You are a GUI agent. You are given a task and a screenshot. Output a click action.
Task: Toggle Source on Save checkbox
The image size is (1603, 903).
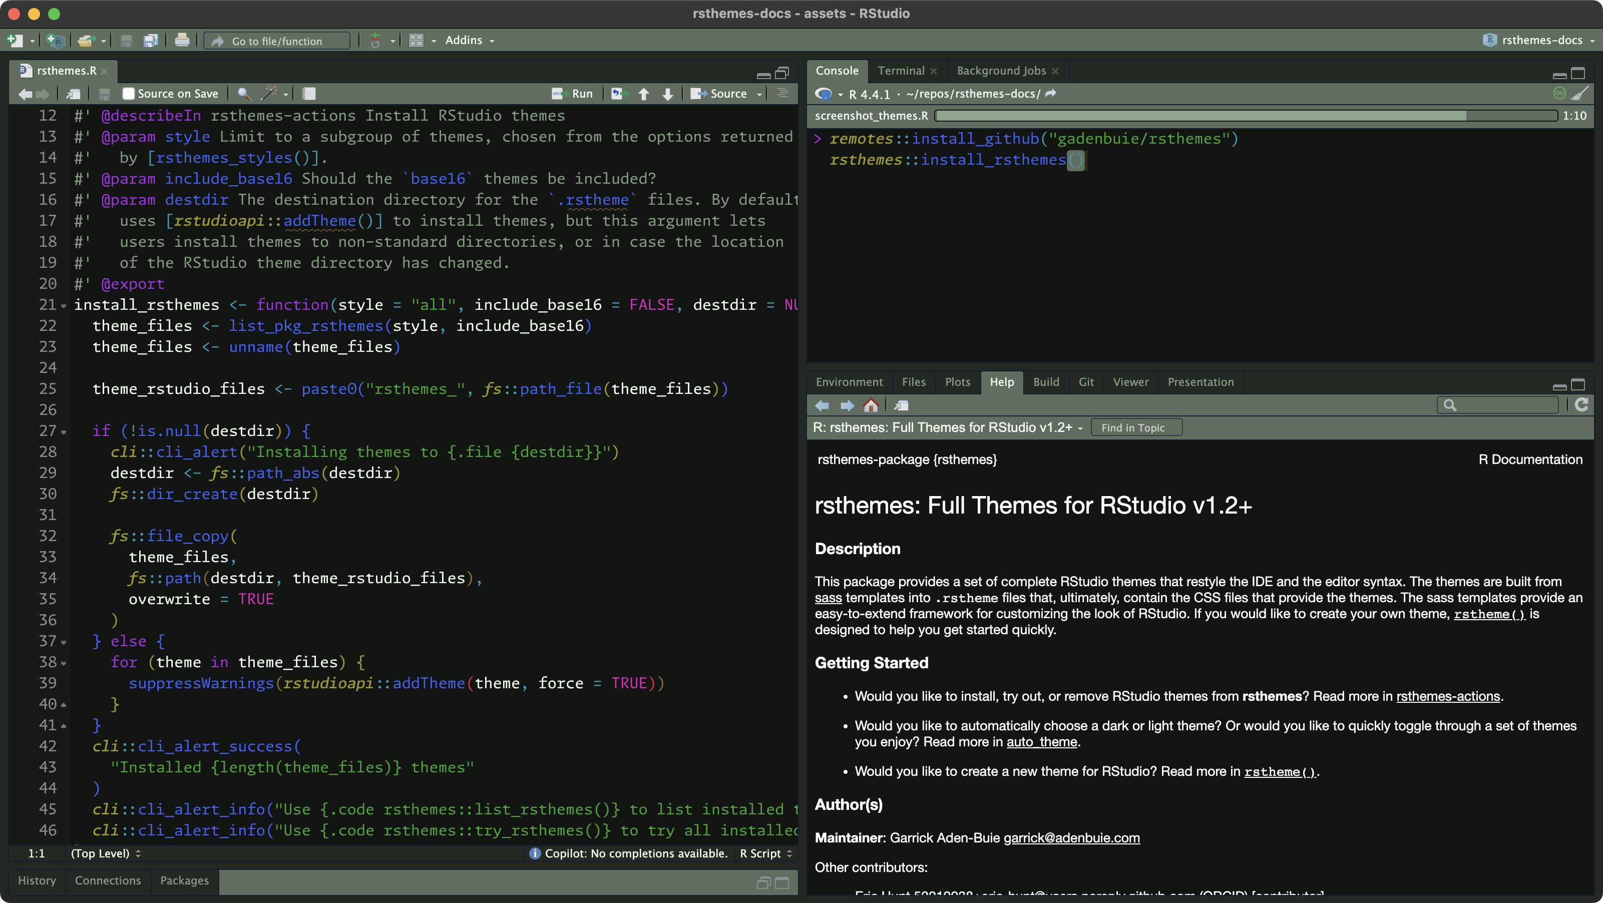(129, 94)
